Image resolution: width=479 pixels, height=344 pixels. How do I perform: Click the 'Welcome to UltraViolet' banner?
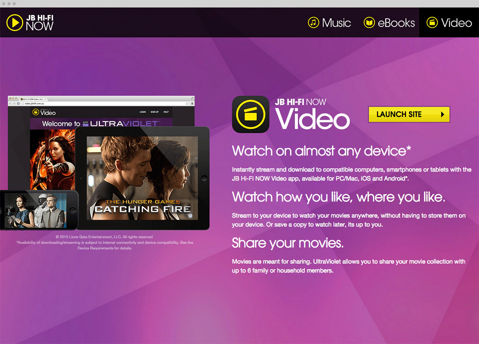(101, 124)
